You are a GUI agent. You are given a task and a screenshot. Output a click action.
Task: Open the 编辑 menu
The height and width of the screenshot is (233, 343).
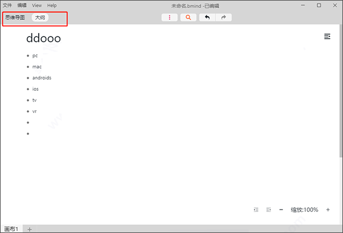(x=22, y=6)
